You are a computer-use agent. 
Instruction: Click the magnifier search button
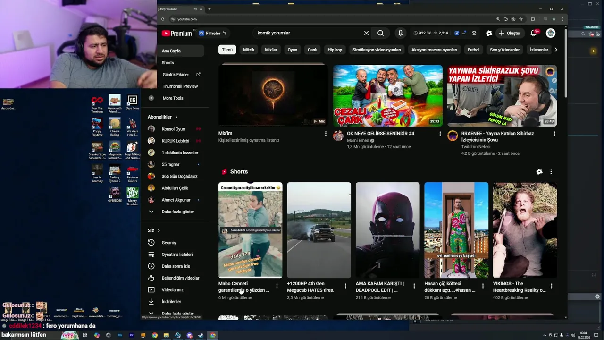[x=380, y=33]
